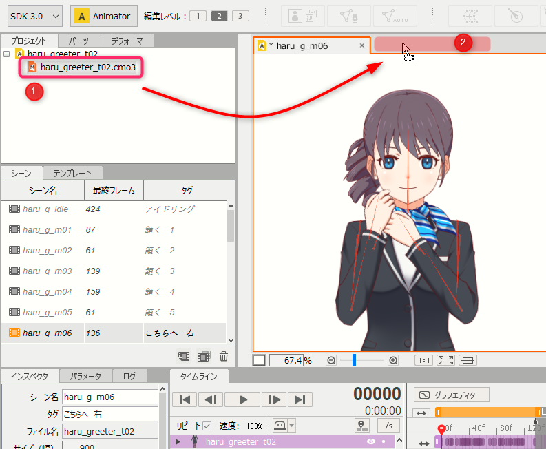This screenshot has height=449, width=546.
Task: Switch to the インスペクタ tab
Action: pos(29,376)
